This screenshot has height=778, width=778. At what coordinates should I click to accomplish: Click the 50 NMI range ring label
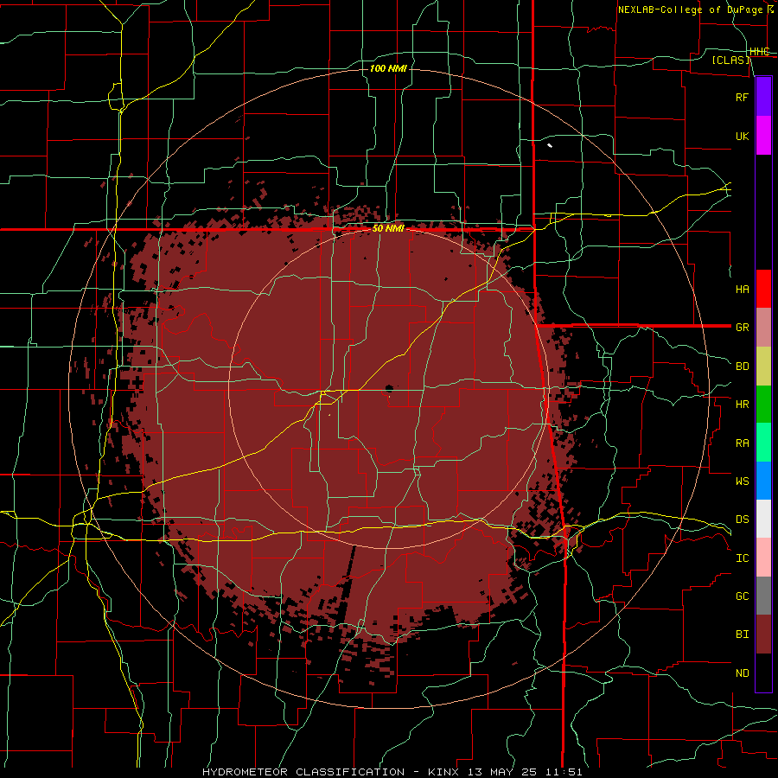388,229
